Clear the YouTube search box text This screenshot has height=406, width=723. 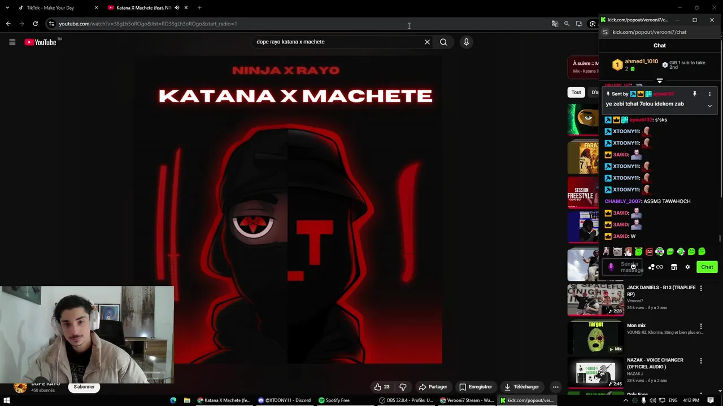427,42
